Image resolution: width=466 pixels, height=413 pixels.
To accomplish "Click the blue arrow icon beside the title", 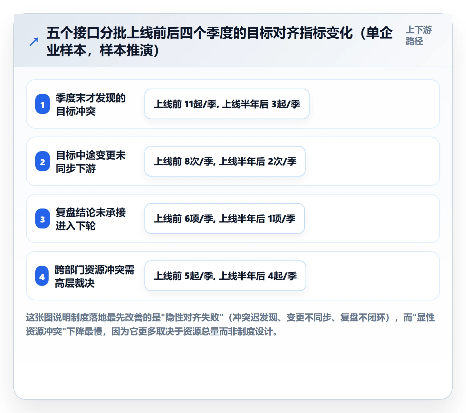I will point(34,42).
